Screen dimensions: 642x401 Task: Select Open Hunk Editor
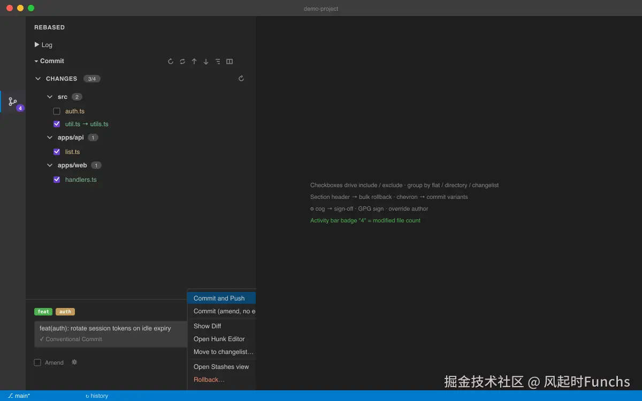[x=221, y=339]
